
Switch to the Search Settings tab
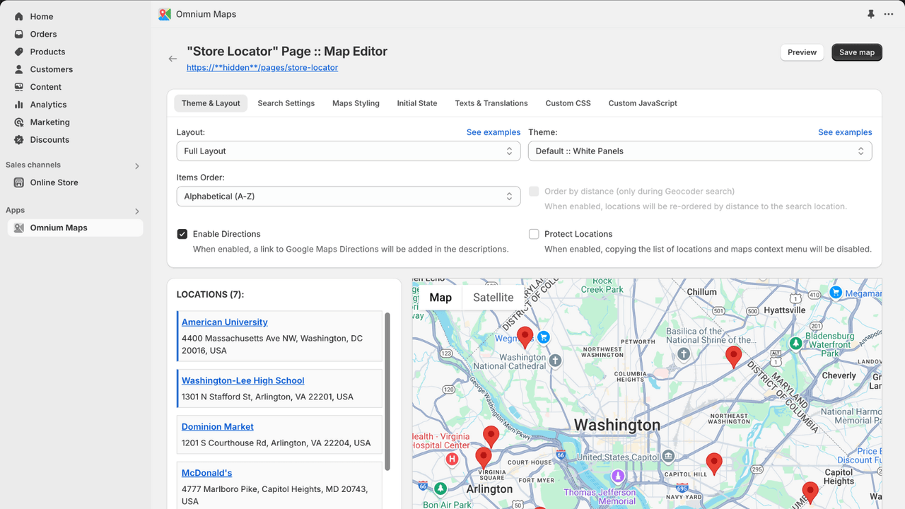point(286,103)
